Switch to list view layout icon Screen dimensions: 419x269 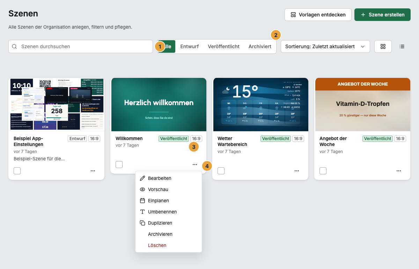coord(402,46)
